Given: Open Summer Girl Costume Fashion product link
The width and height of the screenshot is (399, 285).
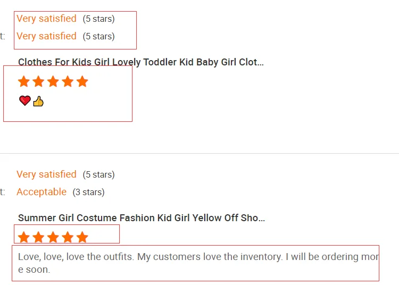Looking at the screenshot, I should 141,218.
